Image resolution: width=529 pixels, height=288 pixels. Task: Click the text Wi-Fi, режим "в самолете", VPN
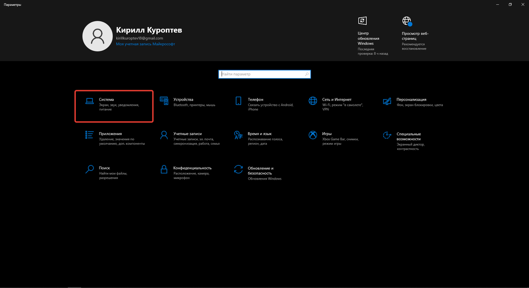pyautogui.click(x=342, y=107)
